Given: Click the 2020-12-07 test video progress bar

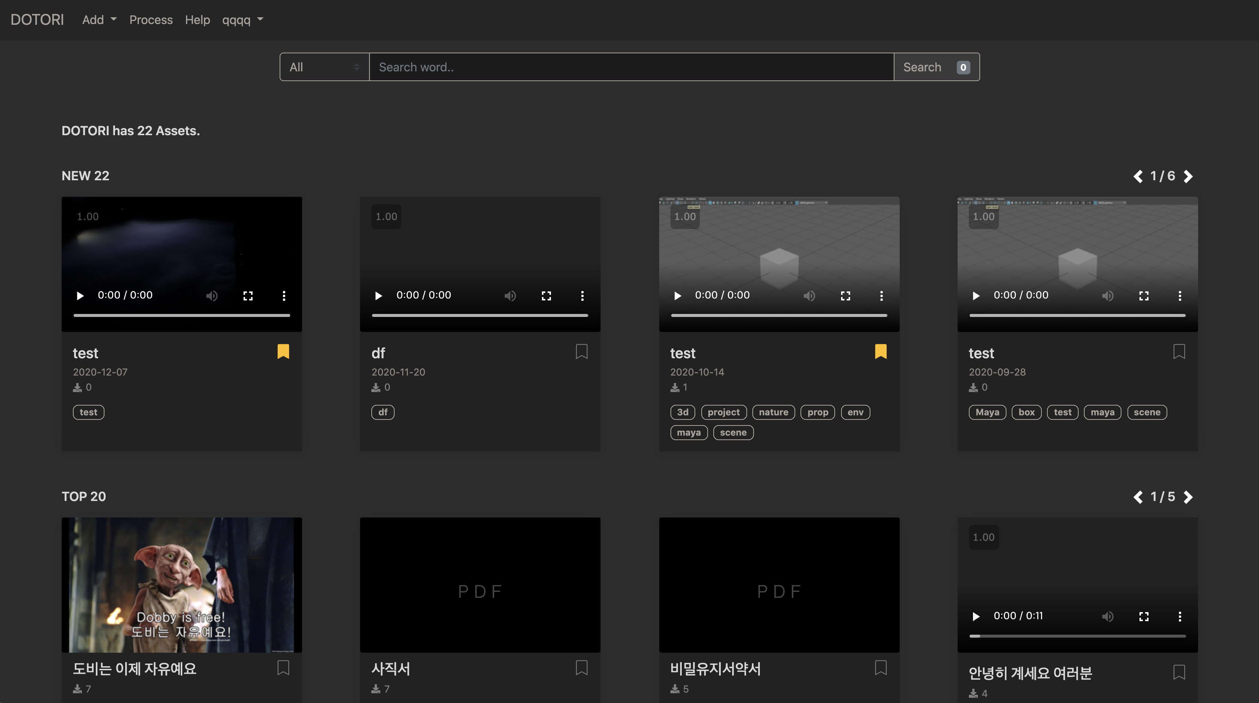Looking at the screenshot, I should tap(182, 315).
